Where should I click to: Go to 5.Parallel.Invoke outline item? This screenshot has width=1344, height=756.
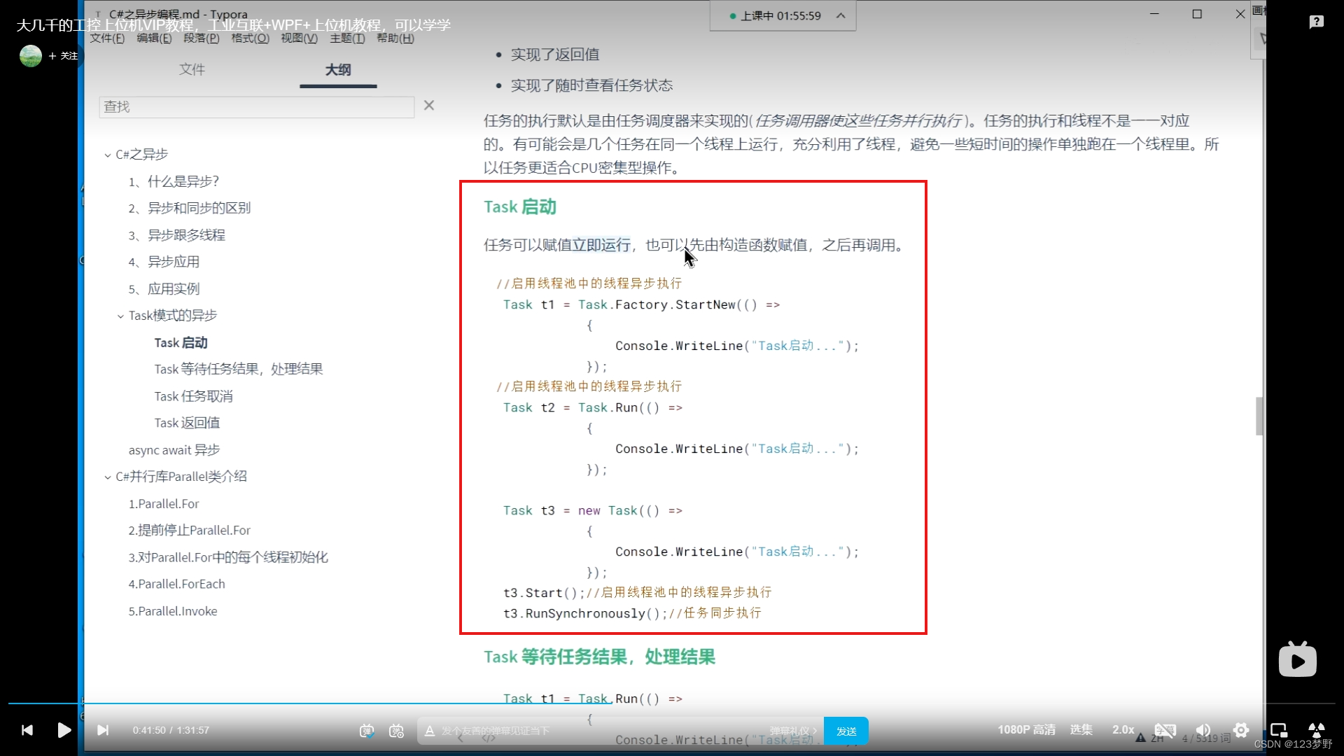tap(173, 611)
